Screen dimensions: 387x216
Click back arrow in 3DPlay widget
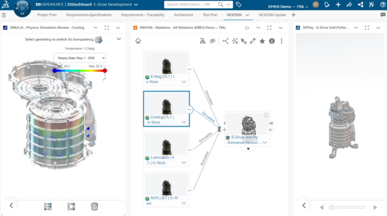(304, 205)
